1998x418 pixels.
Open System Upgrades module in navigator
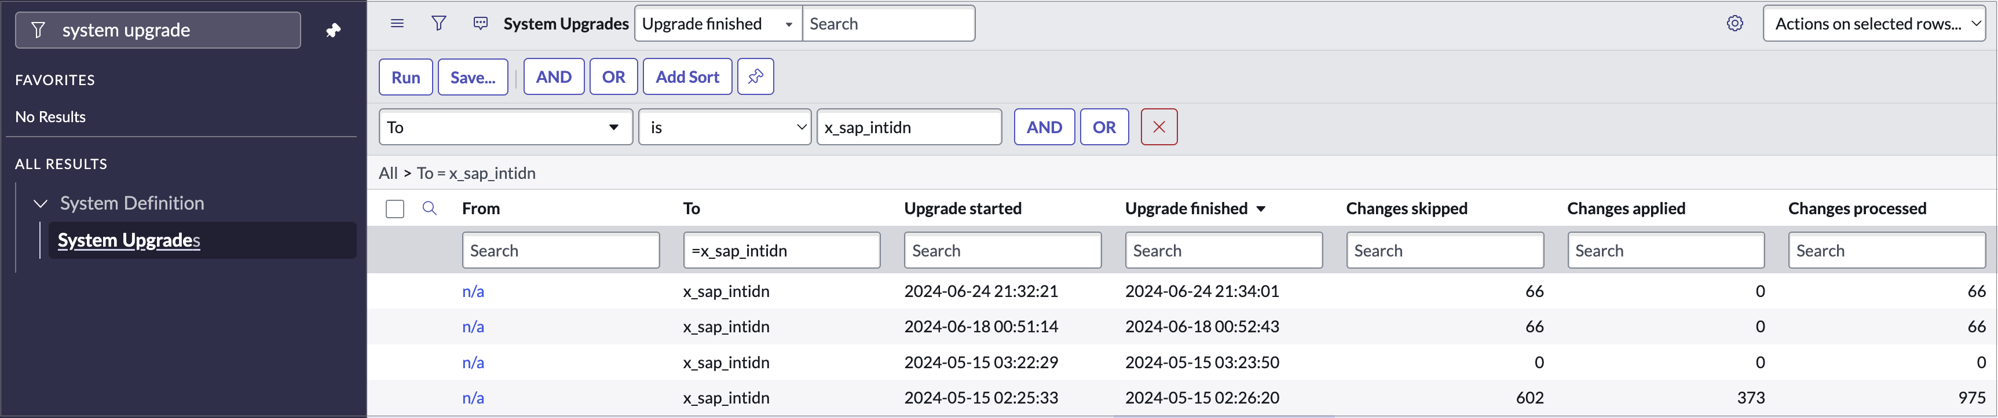tap(129, 240)
